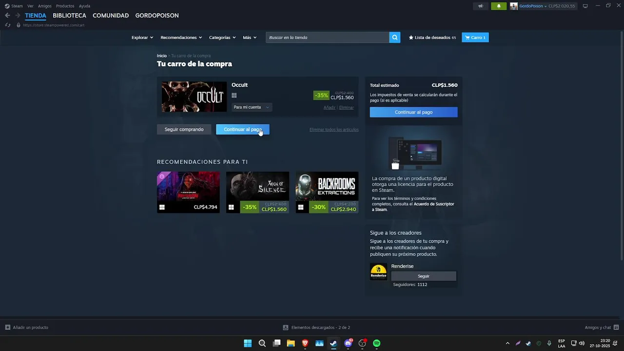Click the Renderise creator name
Viewport: 624px width, 351px height.
coord(402,266)
